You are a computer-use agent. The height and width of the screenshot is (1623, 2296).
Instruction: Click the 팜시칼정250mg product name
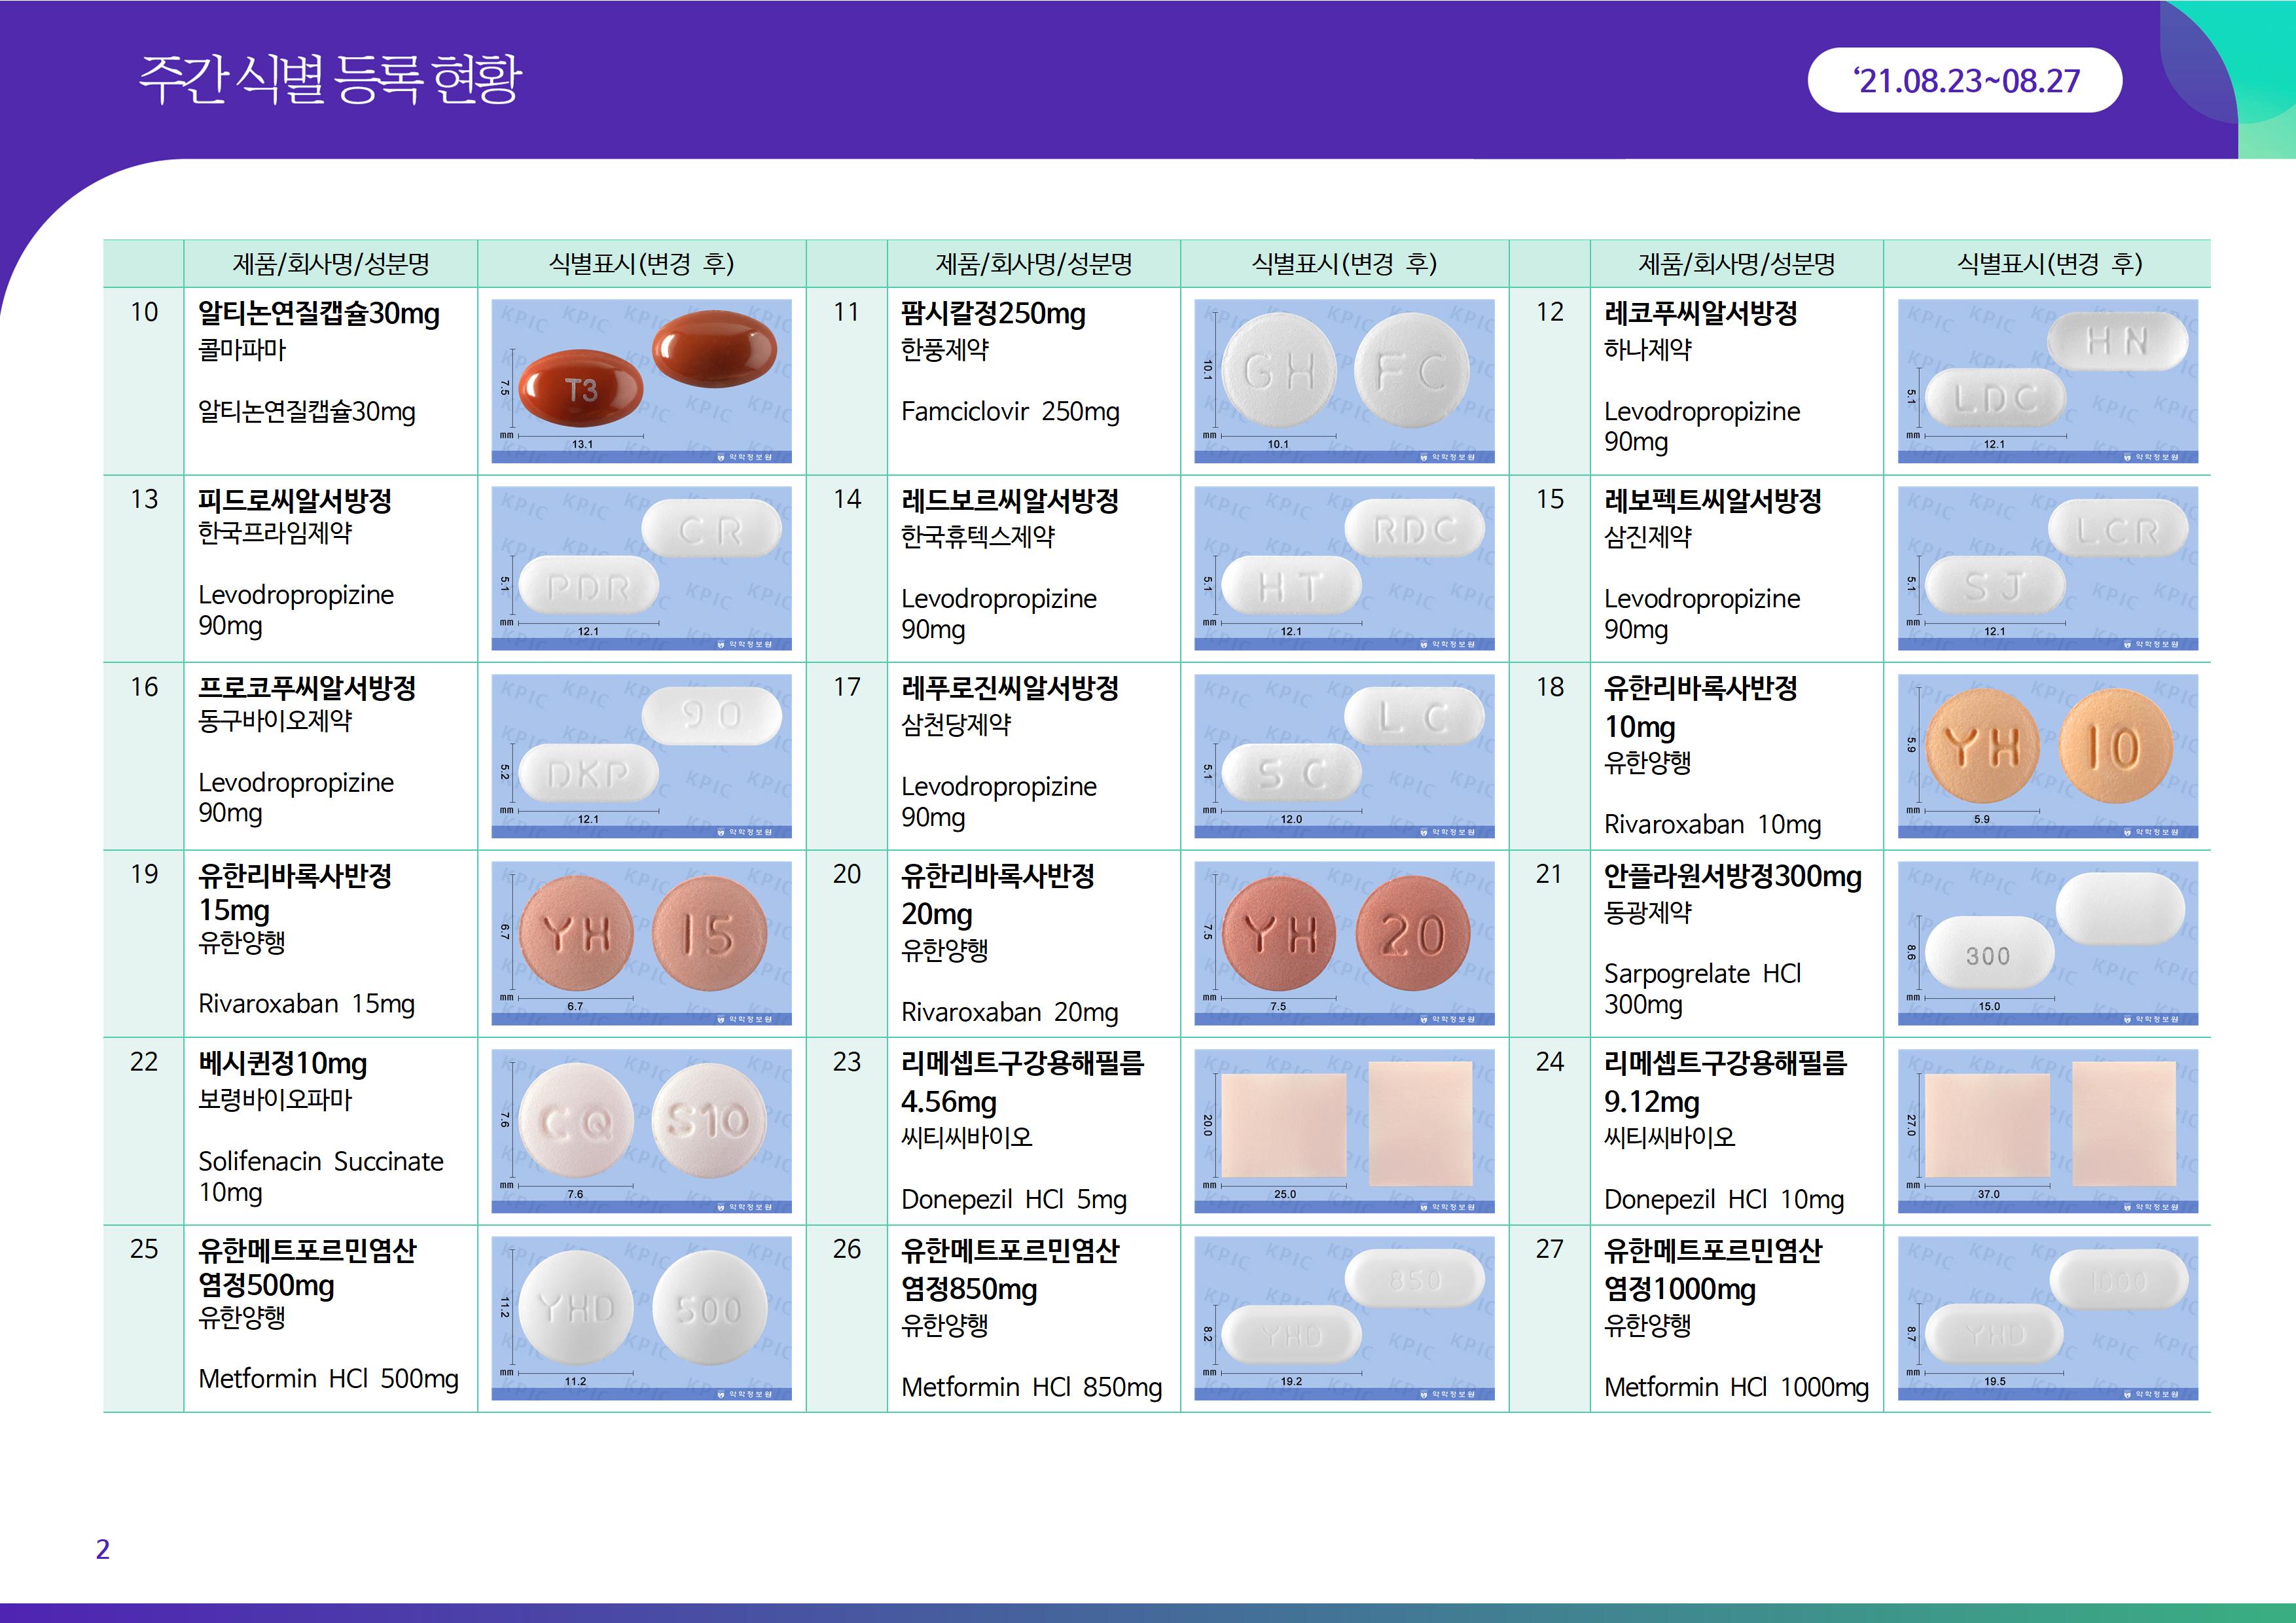pyautogui.click(x=993, y=314)
